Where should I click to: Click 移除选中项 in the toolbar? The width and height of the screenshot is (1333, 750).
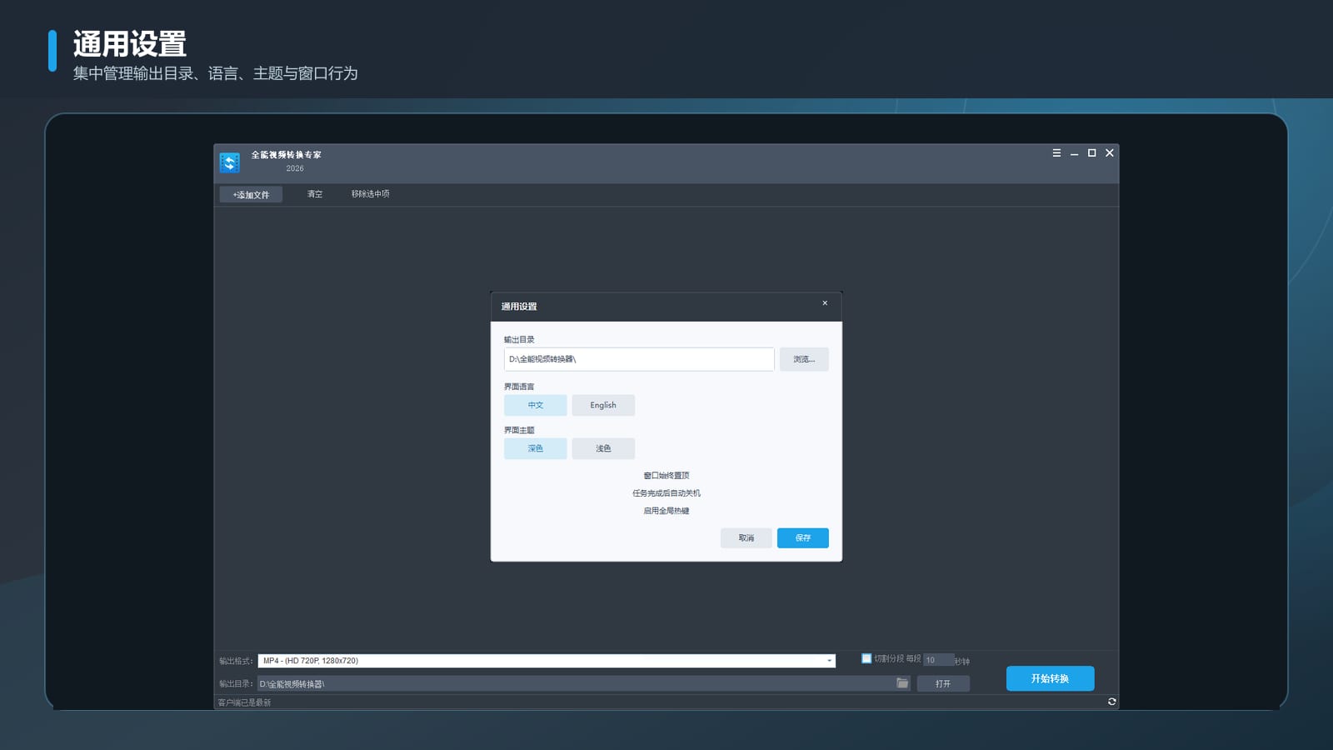pyautogui.click(x=370, y=194)
